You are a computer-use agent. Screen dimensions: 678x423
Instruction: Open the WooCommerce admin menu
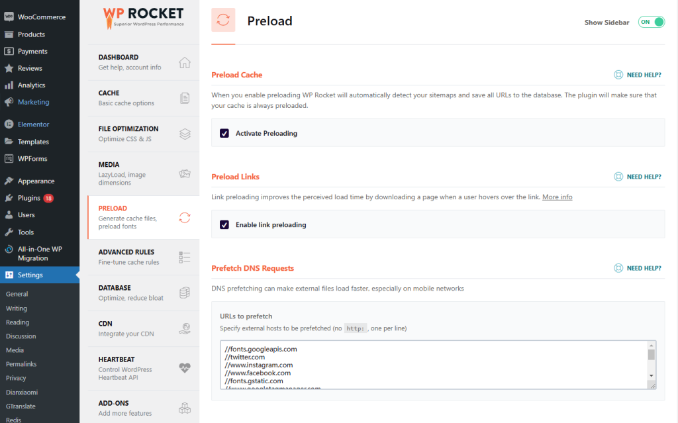[x=41, y=17]
